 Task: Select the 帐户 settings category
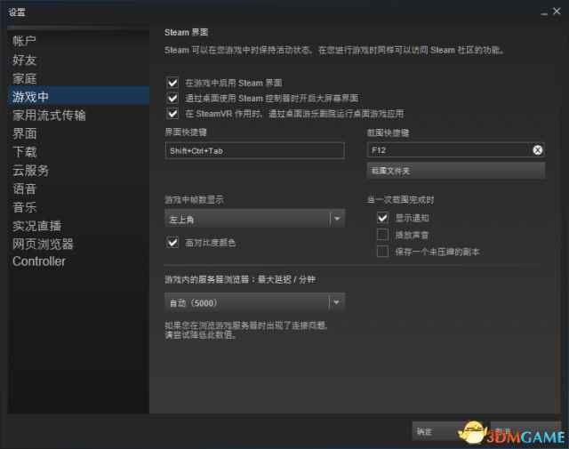pos(25,41)
